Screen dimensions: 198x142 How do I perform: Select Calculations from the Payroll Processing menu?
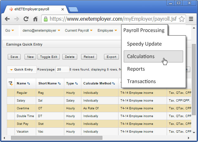tap(153, 56)
